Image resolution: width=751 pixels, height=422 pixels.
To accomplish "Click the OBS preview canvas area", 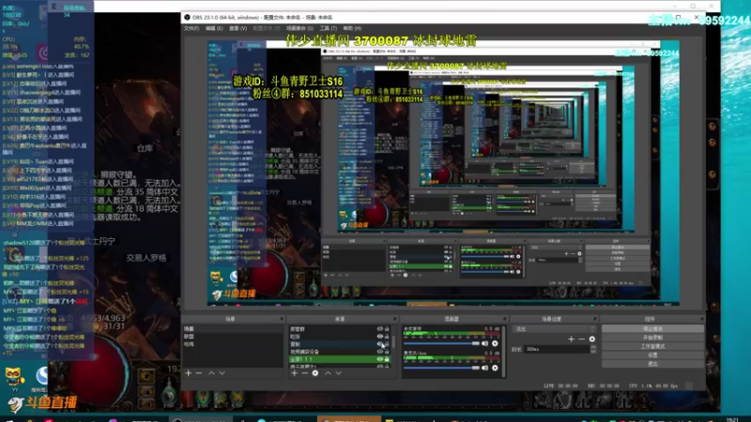I will point(443,173).
